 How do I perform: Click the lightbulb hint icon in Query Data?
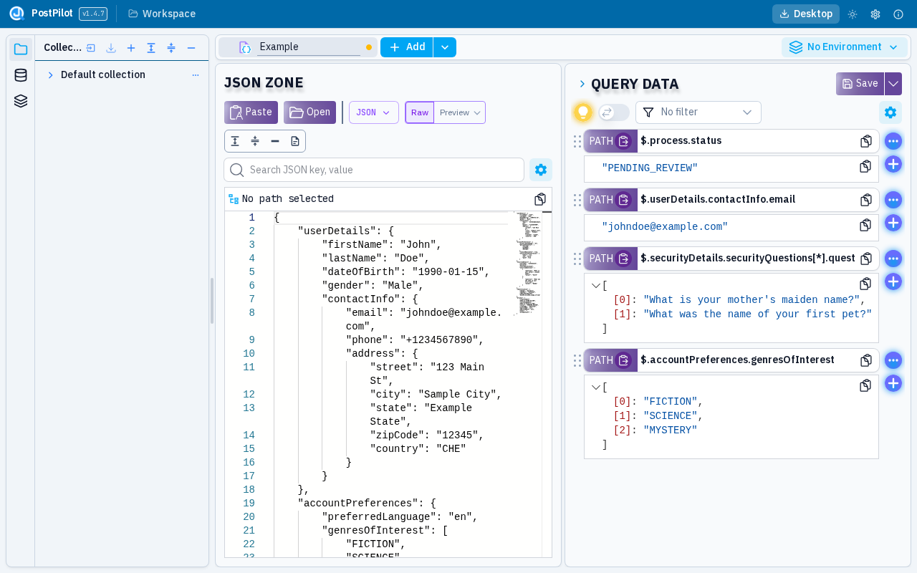583,112
